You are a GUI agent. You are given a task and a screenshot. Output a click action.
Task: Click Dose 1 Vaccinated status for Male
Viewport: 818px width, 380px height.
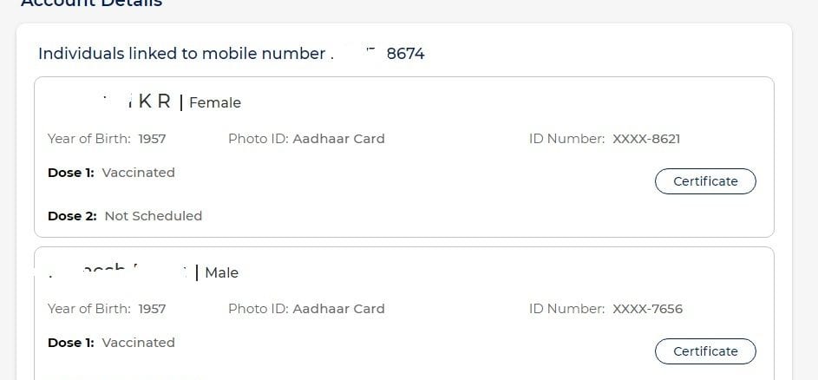tap(138, 343)
